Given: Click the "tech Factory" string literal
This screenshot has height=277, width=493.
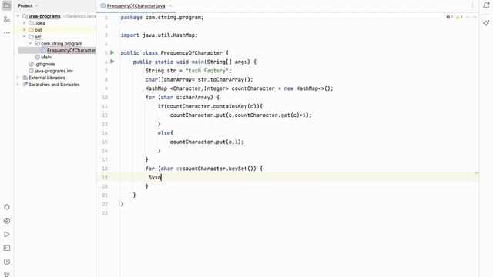Looking at the screenshot, I should (x=208, y=71).
